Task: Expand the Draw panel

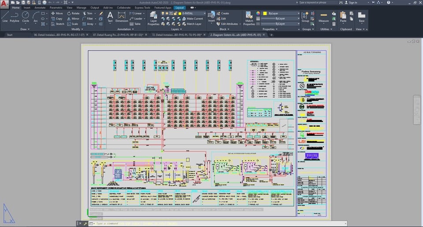Action: pyautogui.click(x=25, y=29)
